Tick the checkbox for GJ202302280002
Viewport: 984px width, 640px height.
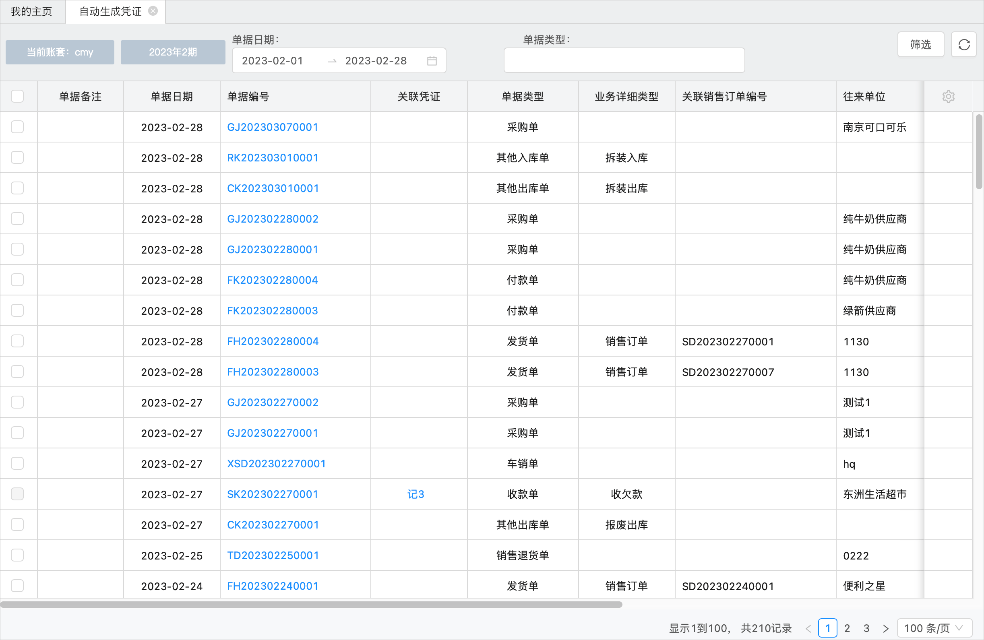pyautogui.click(x=17, y=219)
